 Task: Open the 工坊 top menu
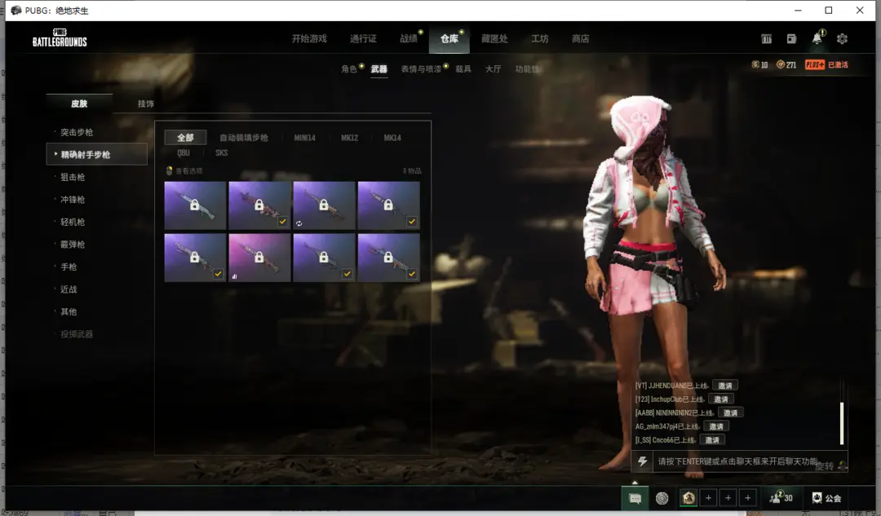coord(540,39)
